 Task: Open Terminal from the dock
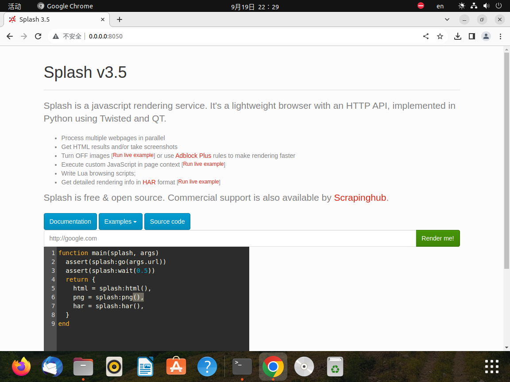pyautogui.click(x=242, y=367)
